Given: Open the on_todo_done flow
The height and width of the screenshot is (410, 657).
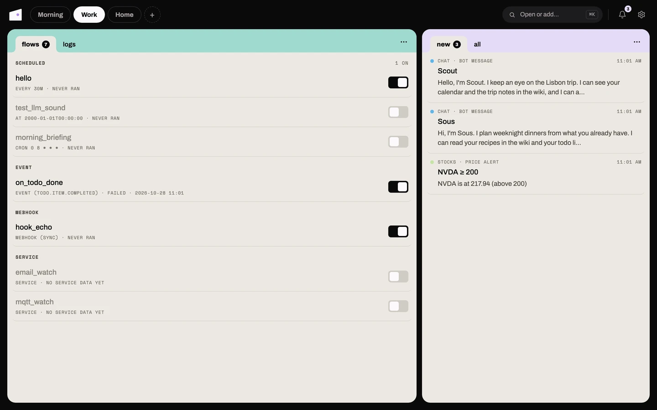Looking at the screenshot, I should pos(39,183).
